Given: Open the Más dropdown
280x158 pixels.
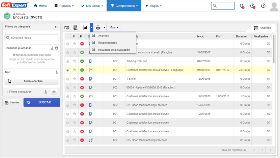Looking at the screenshot, I should point(114,28).
